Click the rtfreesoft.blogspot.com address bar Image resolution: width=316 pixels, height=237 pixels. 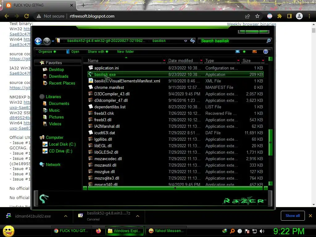(x=92, y=16)
